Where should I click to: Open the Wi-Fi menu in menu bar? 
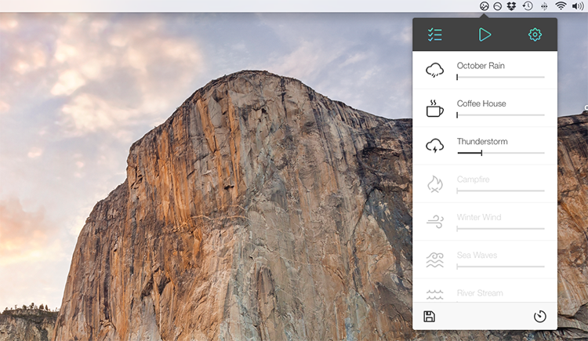point(561,6)
